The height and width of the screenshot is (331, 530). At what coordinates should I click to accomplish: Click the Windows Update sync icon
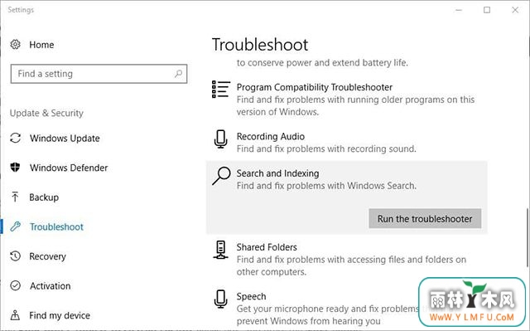tap(15, 138)
